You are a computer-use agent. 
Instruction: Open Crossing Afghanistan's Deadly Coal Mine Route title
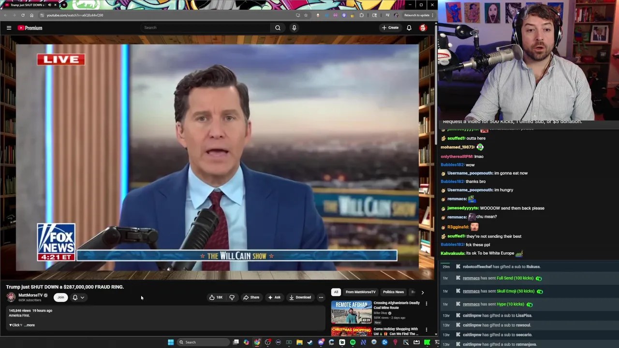[x=397, y=305]
